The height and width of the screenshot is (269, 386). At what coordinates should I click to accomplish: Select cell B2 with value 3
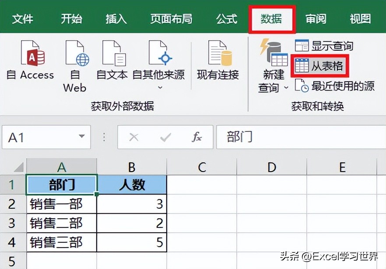(x=132, y=204)
